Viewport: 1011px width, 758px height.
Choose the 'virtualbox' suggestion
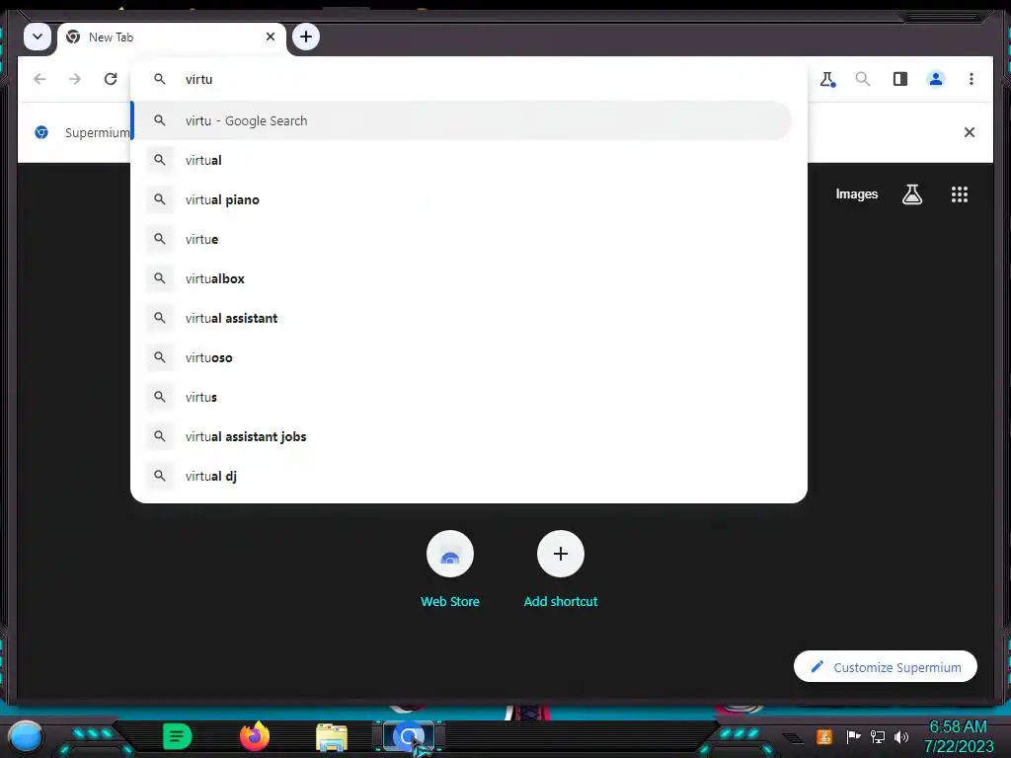click(462, 278)
